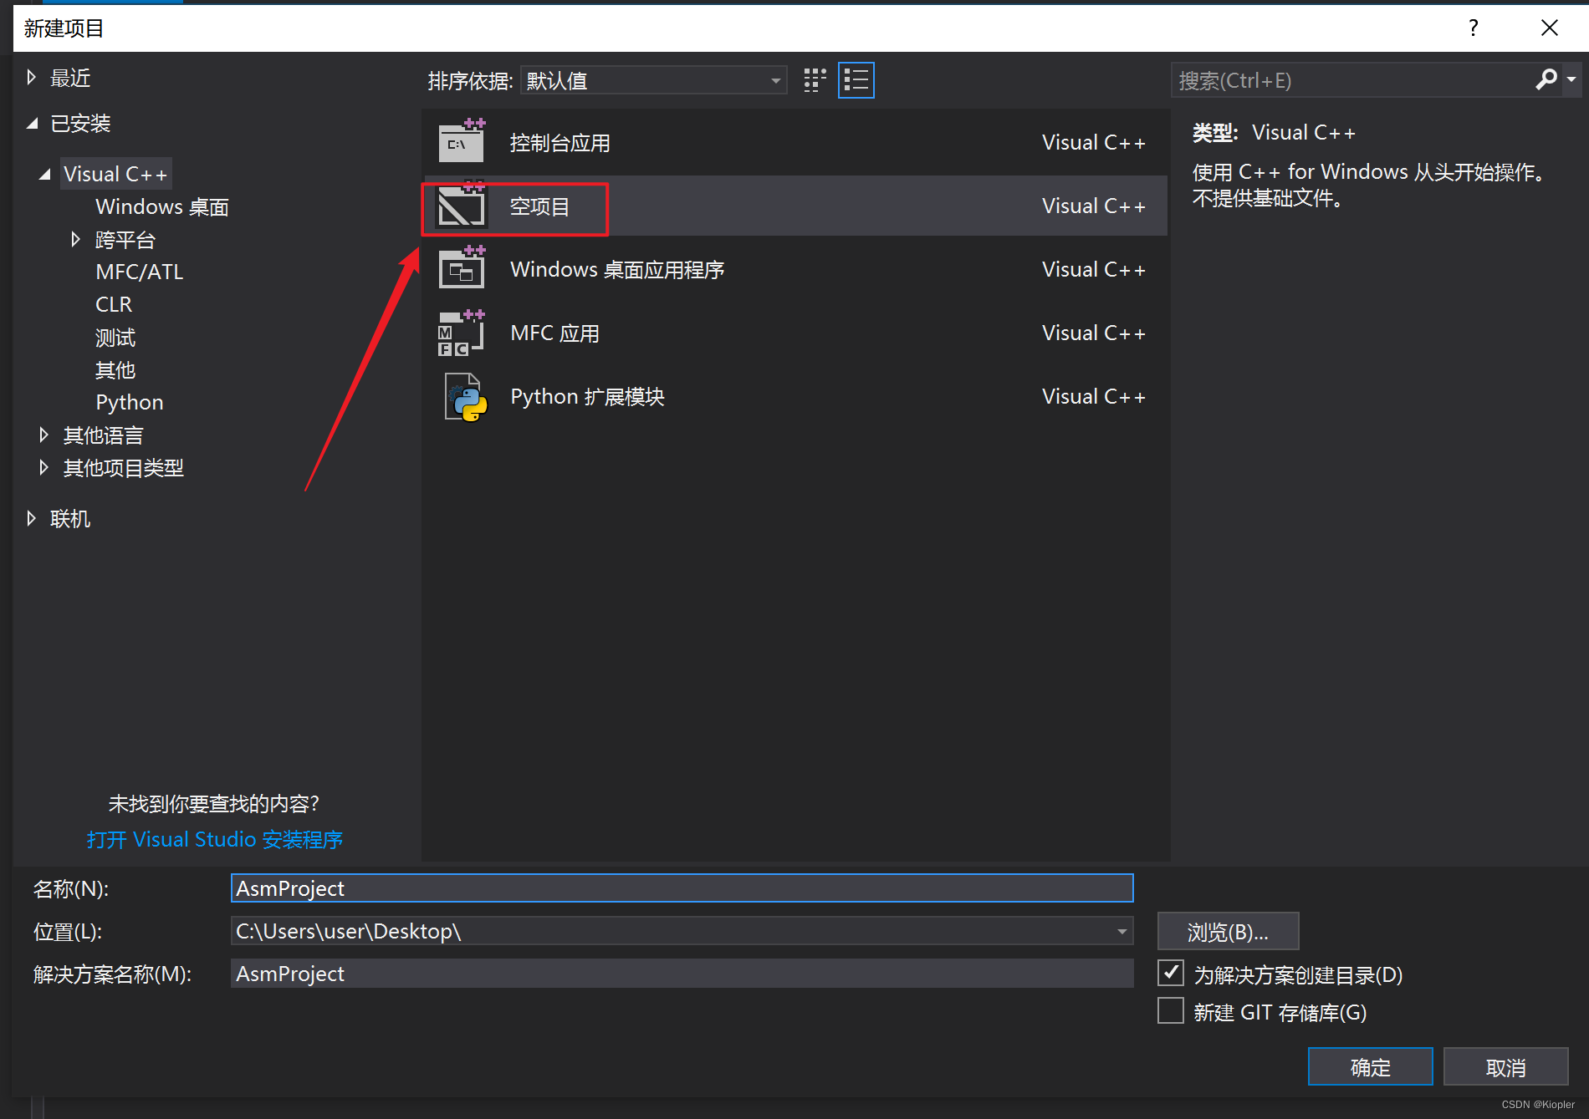Select the 空项目 template name
The image size is (1589, 1119).
539,206
